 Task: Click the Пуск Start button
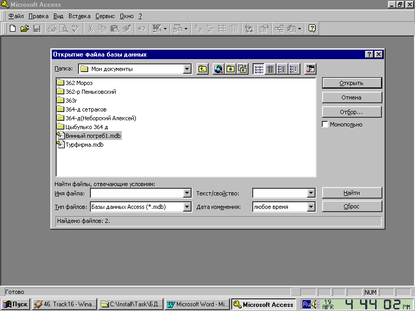point(16,304)
